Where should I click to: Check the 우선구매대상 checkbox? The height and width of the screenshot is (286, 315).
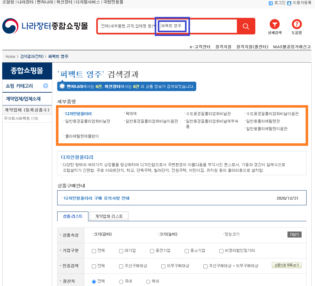click(121, 266)
